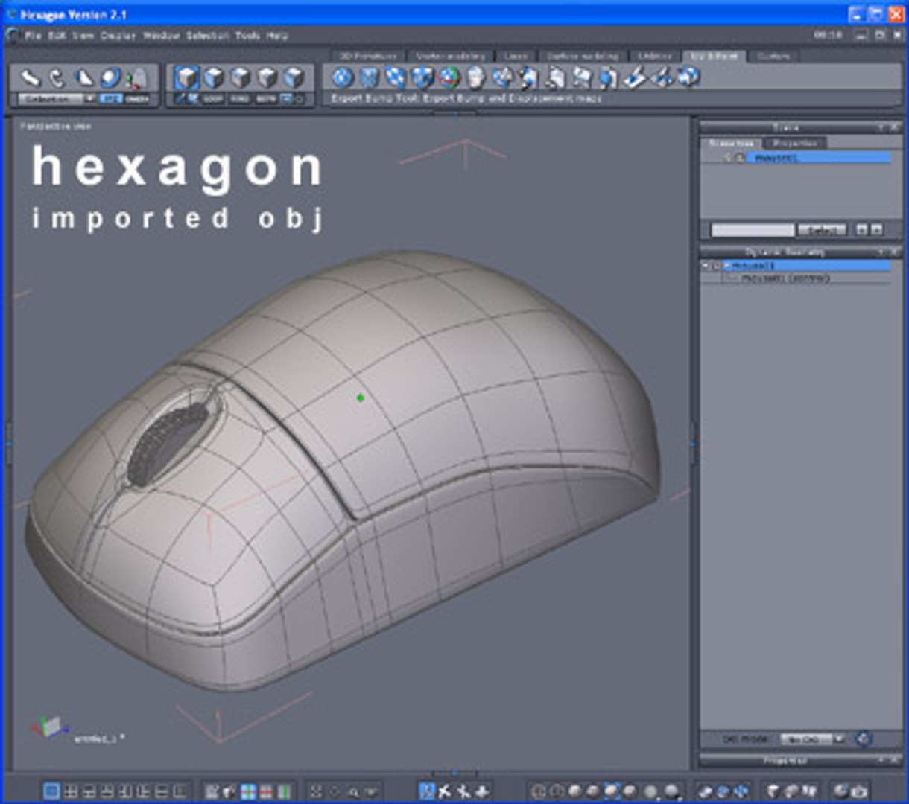Select the fourth cube selection mode

click(x=267, y=77)
